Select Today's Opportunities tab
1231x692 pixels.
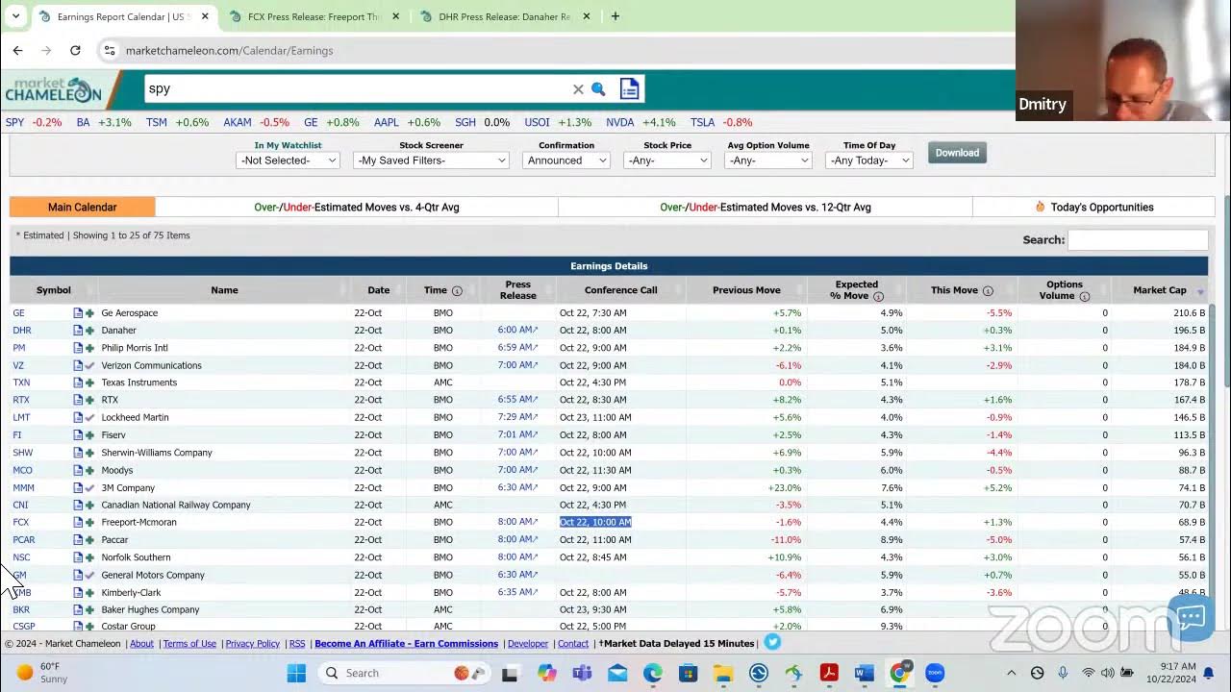[1094, 207]
